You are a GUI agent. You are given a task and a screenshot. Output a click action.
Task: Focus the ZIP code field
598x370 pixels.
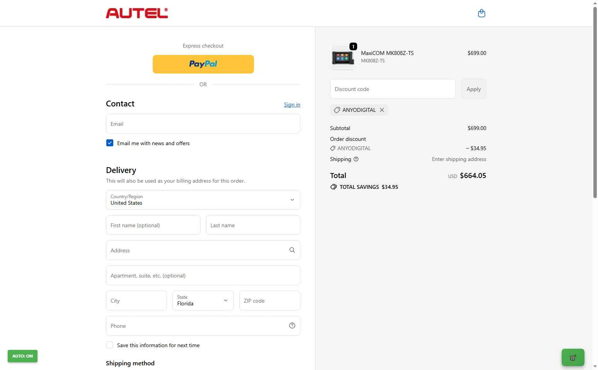click(x=270, y=300)
